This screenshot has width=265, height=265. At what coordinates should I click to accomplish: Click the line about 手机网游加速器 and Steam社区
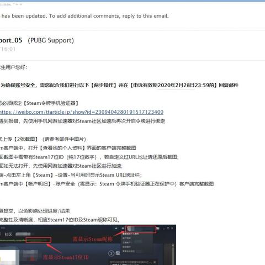pos(82,121)
